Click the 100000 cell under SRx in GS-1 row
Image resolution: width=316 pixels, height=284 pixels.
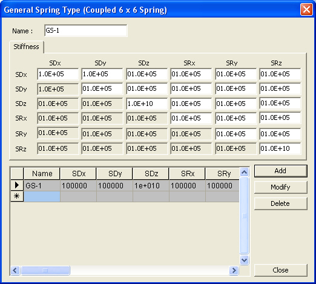[x=187, y=185]
